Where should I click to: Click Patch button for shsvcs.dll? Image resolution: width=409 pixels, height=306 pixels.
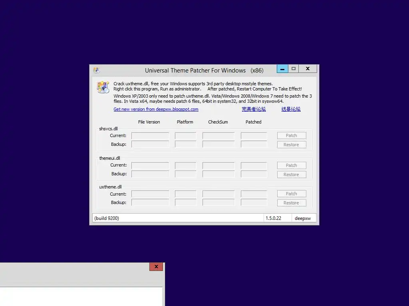[x=291, y=135]
